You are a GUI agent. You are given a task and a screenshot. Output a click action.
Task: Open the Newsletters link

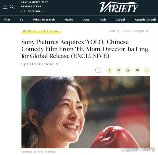click(31, 6)
